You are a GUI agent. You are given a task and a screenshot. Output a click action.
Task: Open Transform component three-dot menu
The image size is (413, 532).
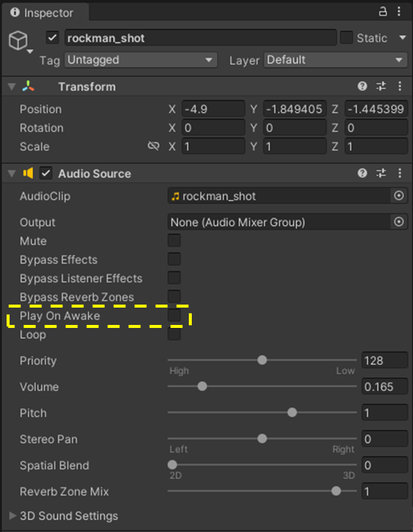(x=400, y=86)
